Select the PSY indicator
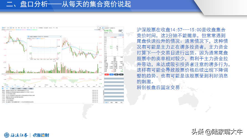 click(x=78, y=87)
